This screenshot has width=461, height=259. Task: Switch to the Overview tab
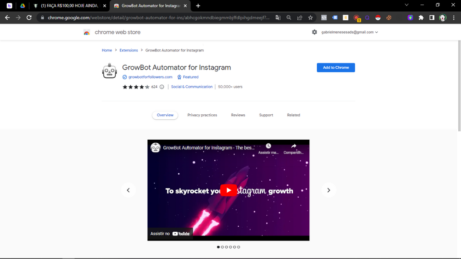point(165,115)
